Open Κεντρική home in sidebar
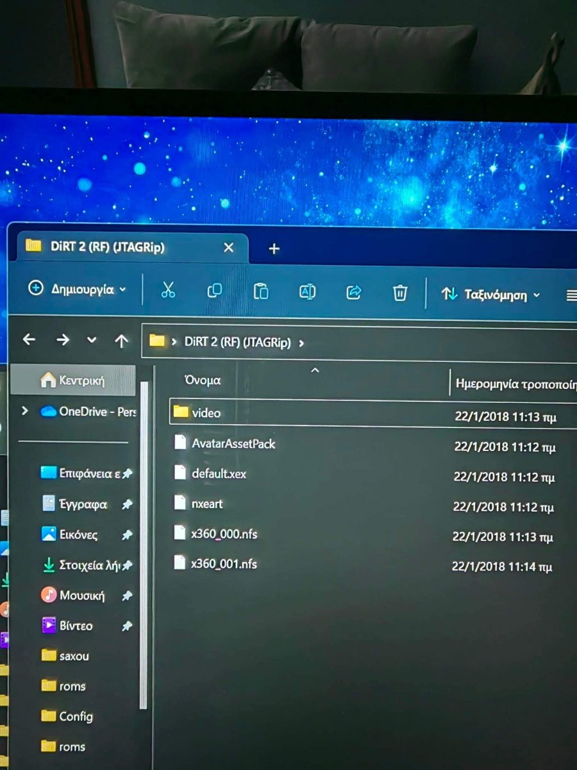577x770 pixels. pyautogui.click(x=72, y=381)
